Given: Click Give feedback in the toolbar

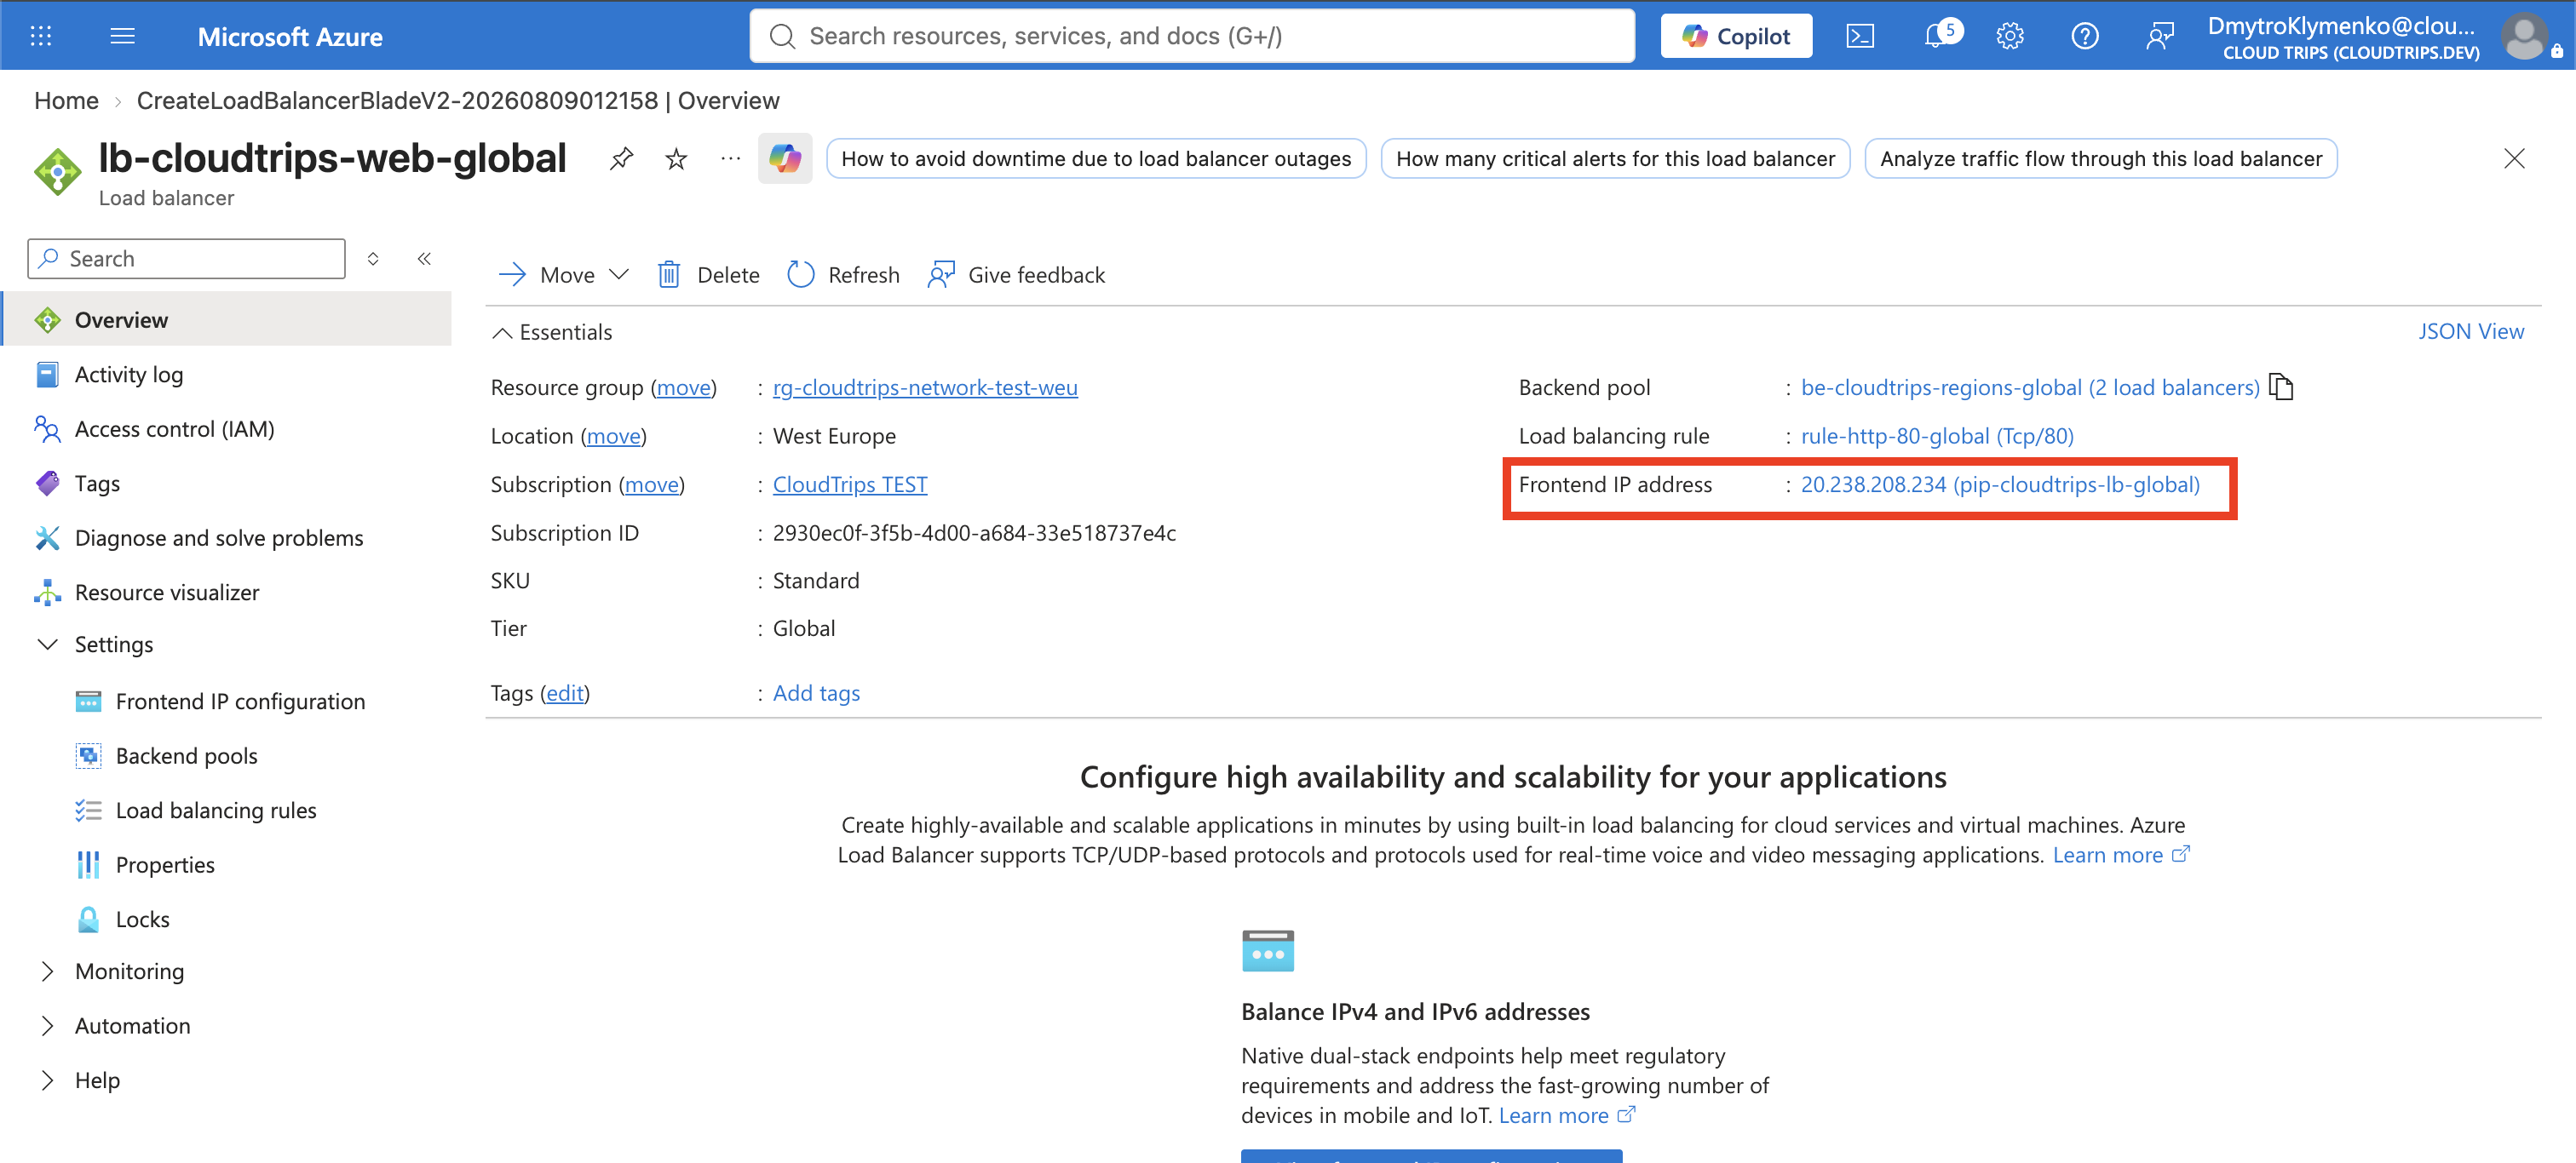Looking at the screenshot, I should [1016, 275].
